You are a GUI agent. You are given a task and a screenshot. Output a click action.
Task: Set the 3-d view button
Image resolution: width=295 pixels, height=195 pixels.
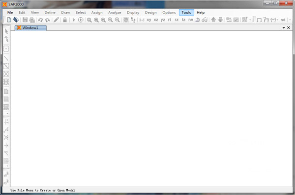(x=142, y=20)
